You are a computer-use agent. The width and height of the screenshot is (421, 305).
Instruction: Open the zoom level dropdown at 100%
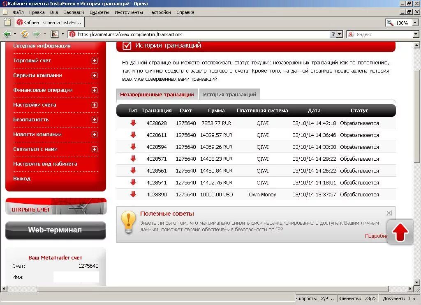coord(415,23)
